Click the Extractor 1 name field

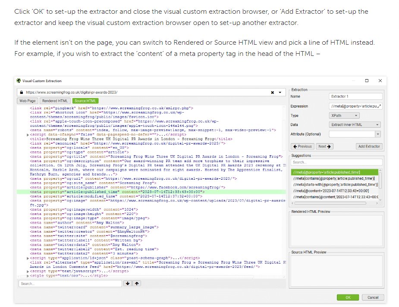point(355,96)
